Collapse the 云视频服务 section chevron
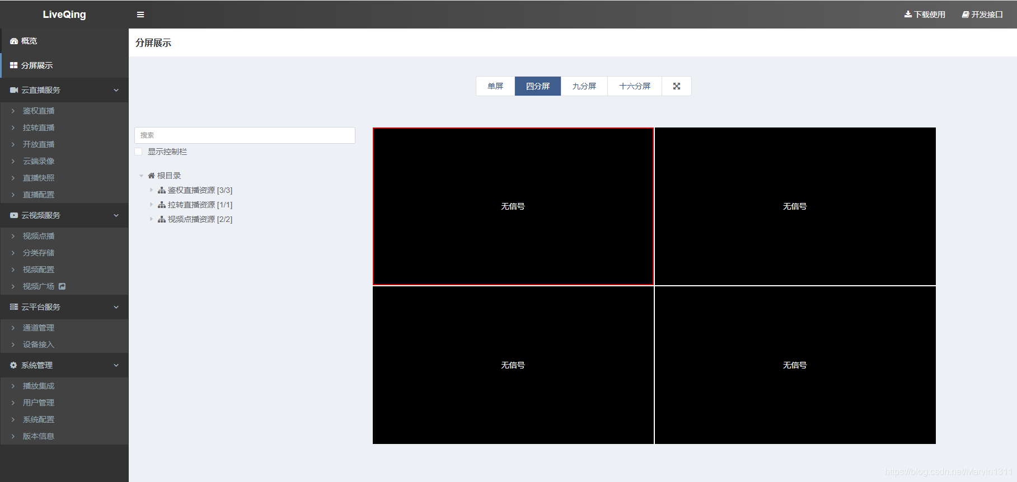This screenshot has width=1017, height=482. (x=116, y=215)
